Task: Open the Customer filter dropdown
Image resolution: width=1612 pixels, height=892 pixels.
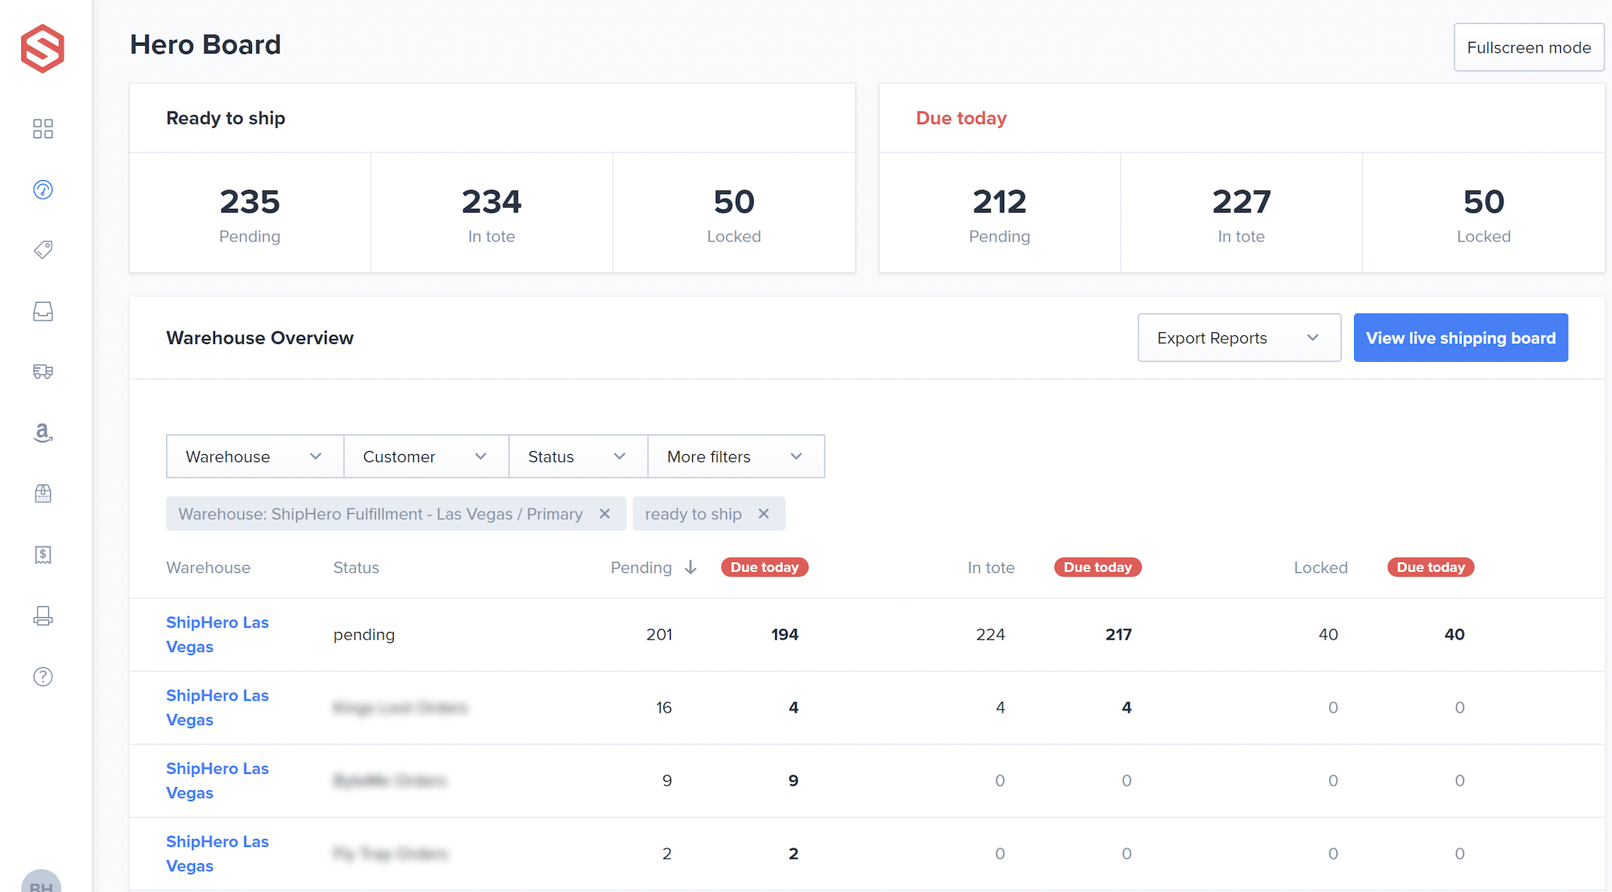Action: (x=426, y=456)
